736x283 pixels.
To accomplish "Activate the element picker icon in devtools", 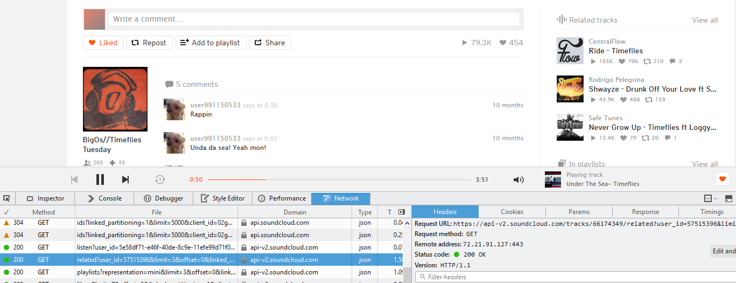I will pos(6,198).
